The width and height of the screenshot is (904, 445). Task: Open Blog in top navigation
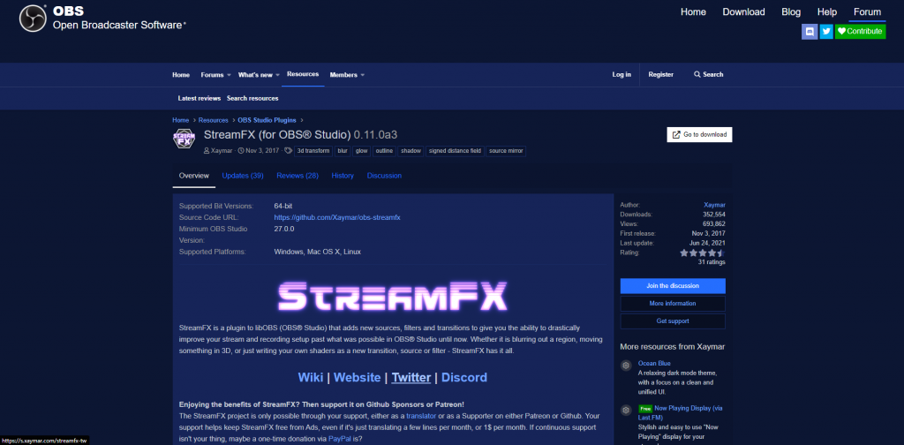click(x=791, y=12)
